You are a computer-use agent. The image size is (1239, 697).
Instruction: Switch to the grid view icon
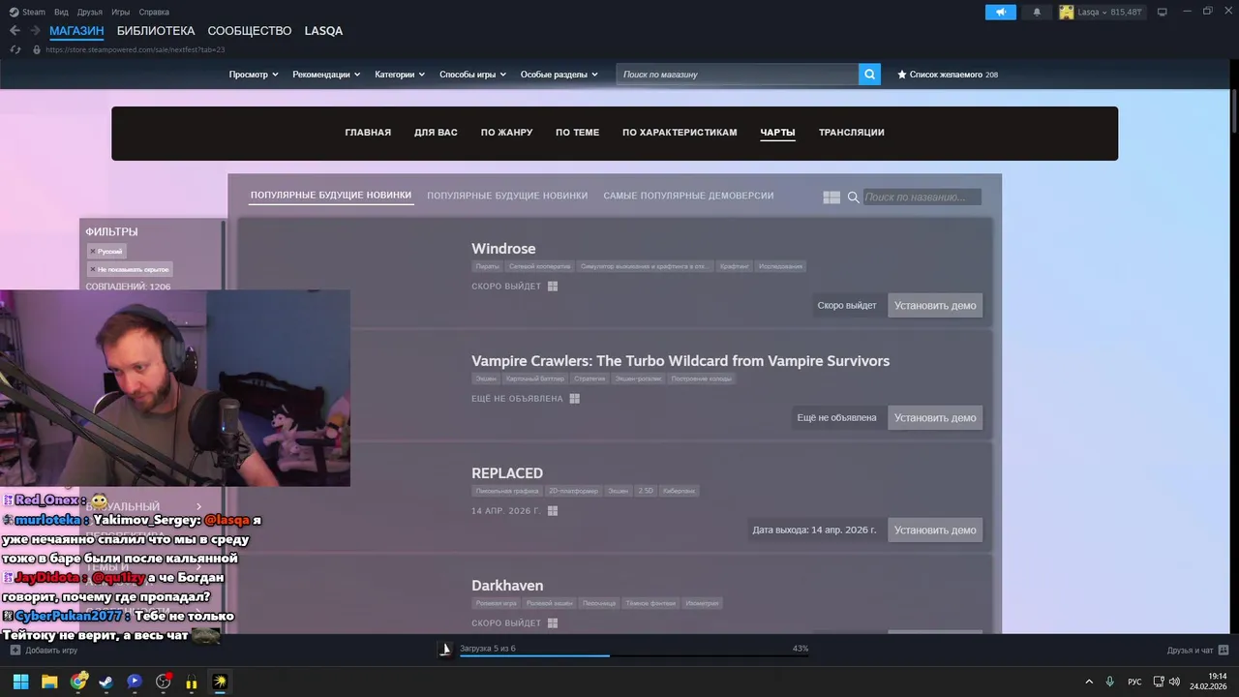click(x=831, y=197)
